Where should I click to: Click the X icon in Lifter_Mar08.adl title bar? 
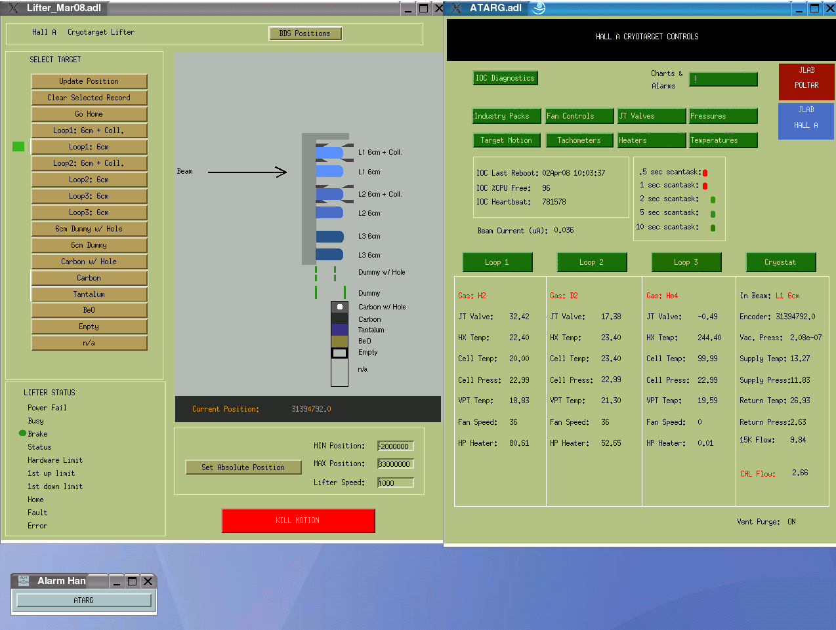[x=12, y=8]
